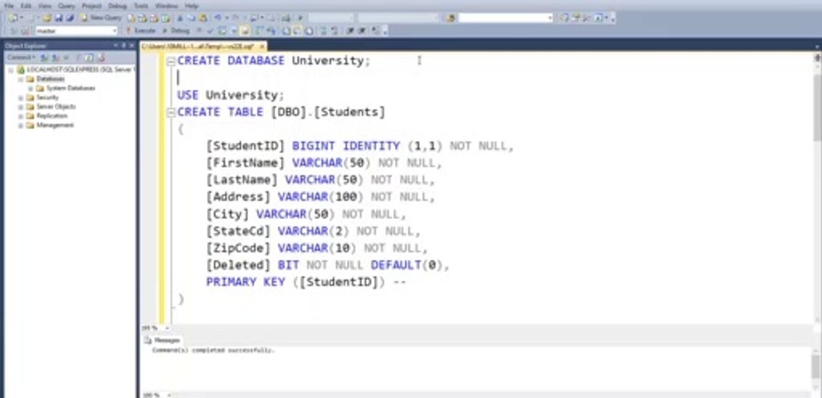Viewport: 822px width, 398px height.
Task: Open the toolbar search combo box dropdown
Action: pyautogui.click(x=550, y=18)
